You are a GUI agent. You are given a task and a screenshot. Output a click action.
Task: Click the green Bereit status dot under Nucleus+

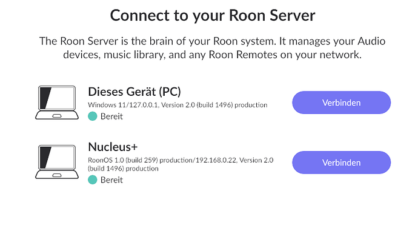[x=93, y=180]
